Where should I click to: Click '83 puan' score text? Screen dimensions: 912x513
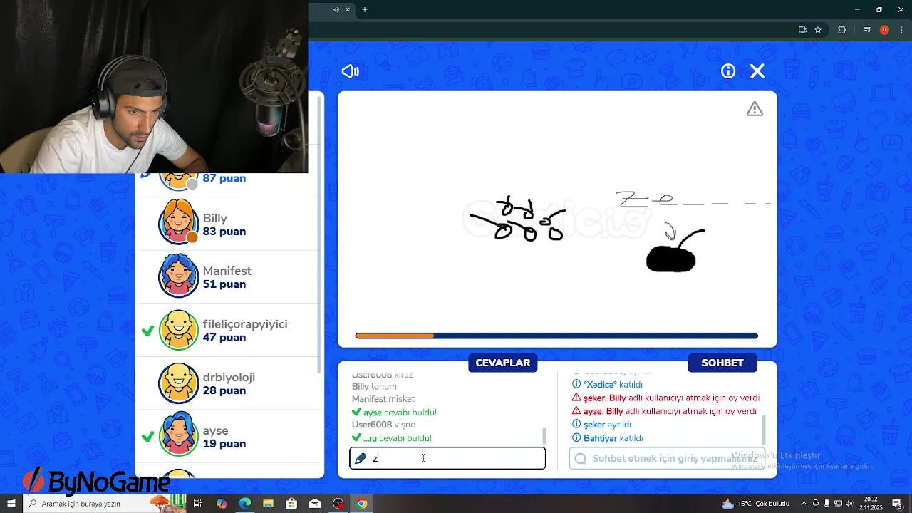pyautogui.click(x=224, y=232)
